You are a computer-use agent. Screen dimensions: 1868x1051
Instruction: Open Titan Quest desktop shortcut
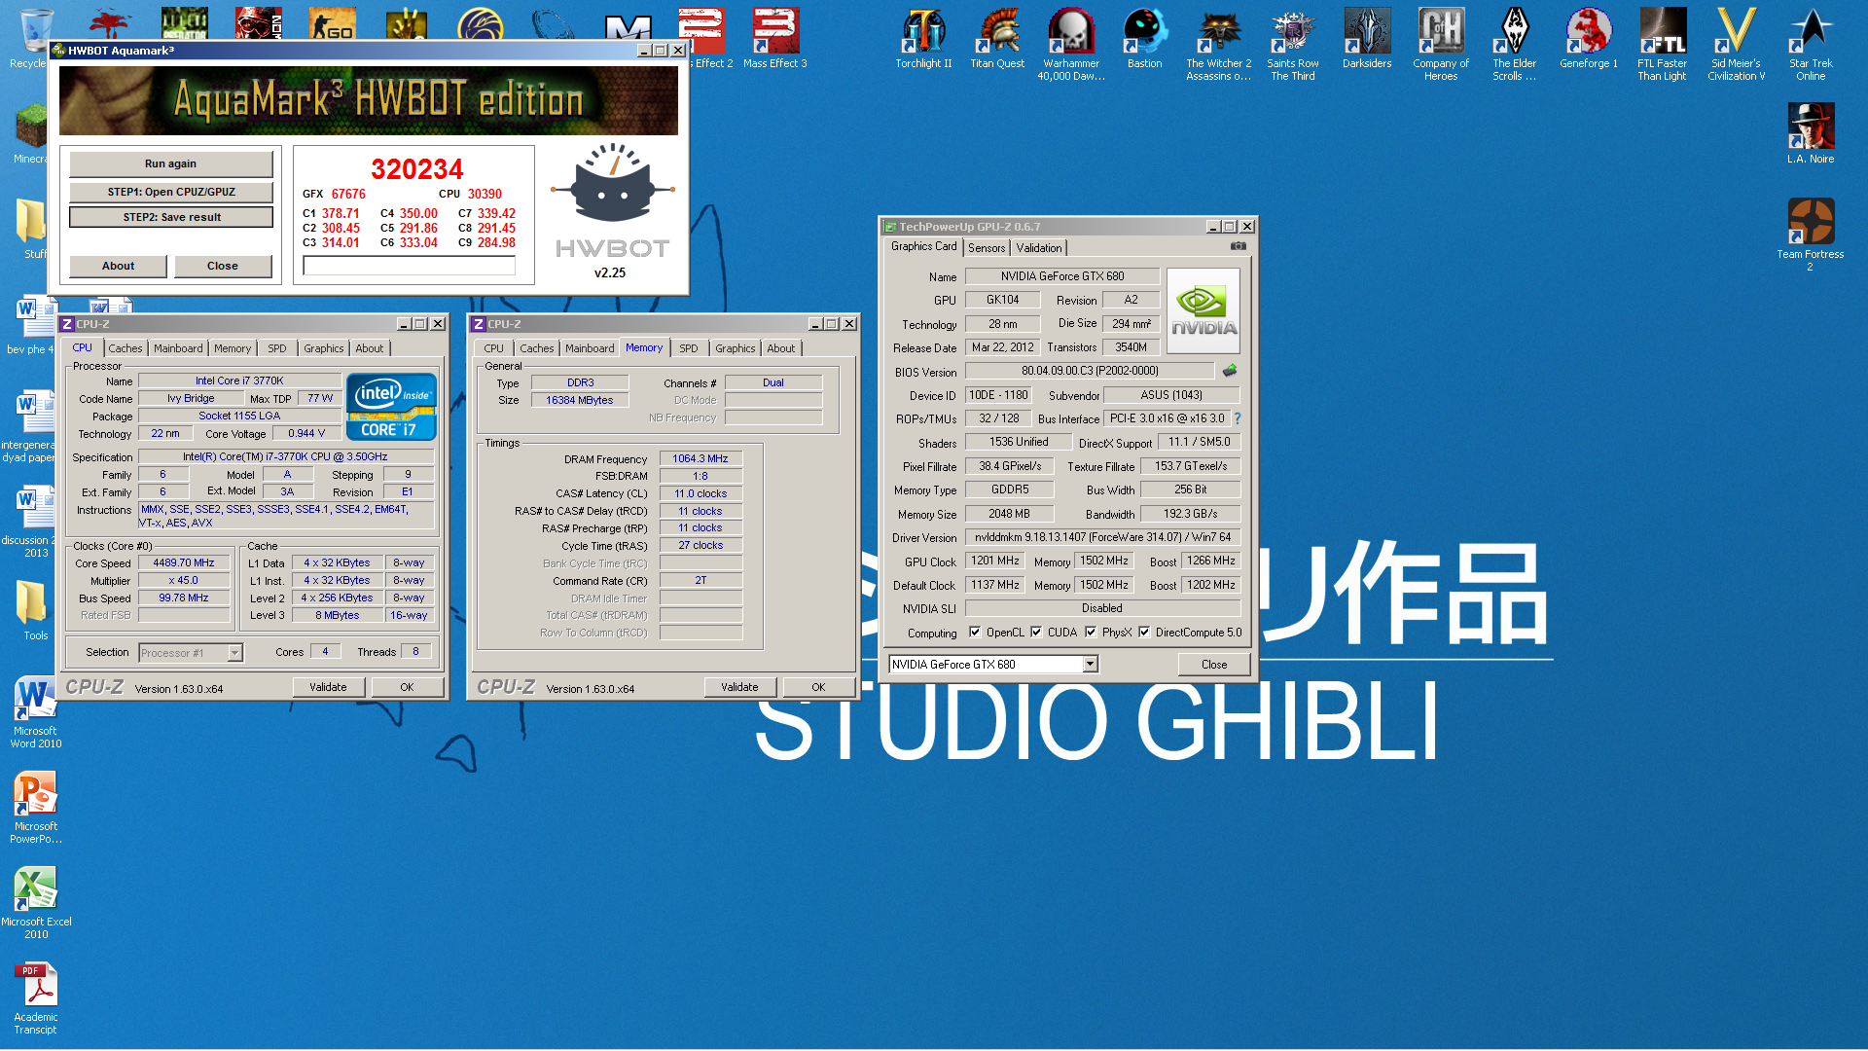pos(997,40)
